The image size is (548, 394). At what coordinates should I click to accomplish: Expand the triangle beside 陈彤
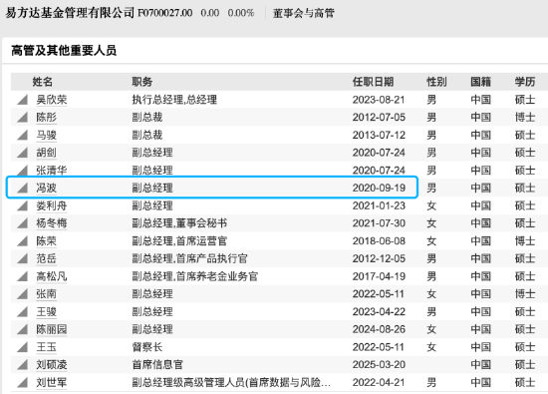coord(22,118)
